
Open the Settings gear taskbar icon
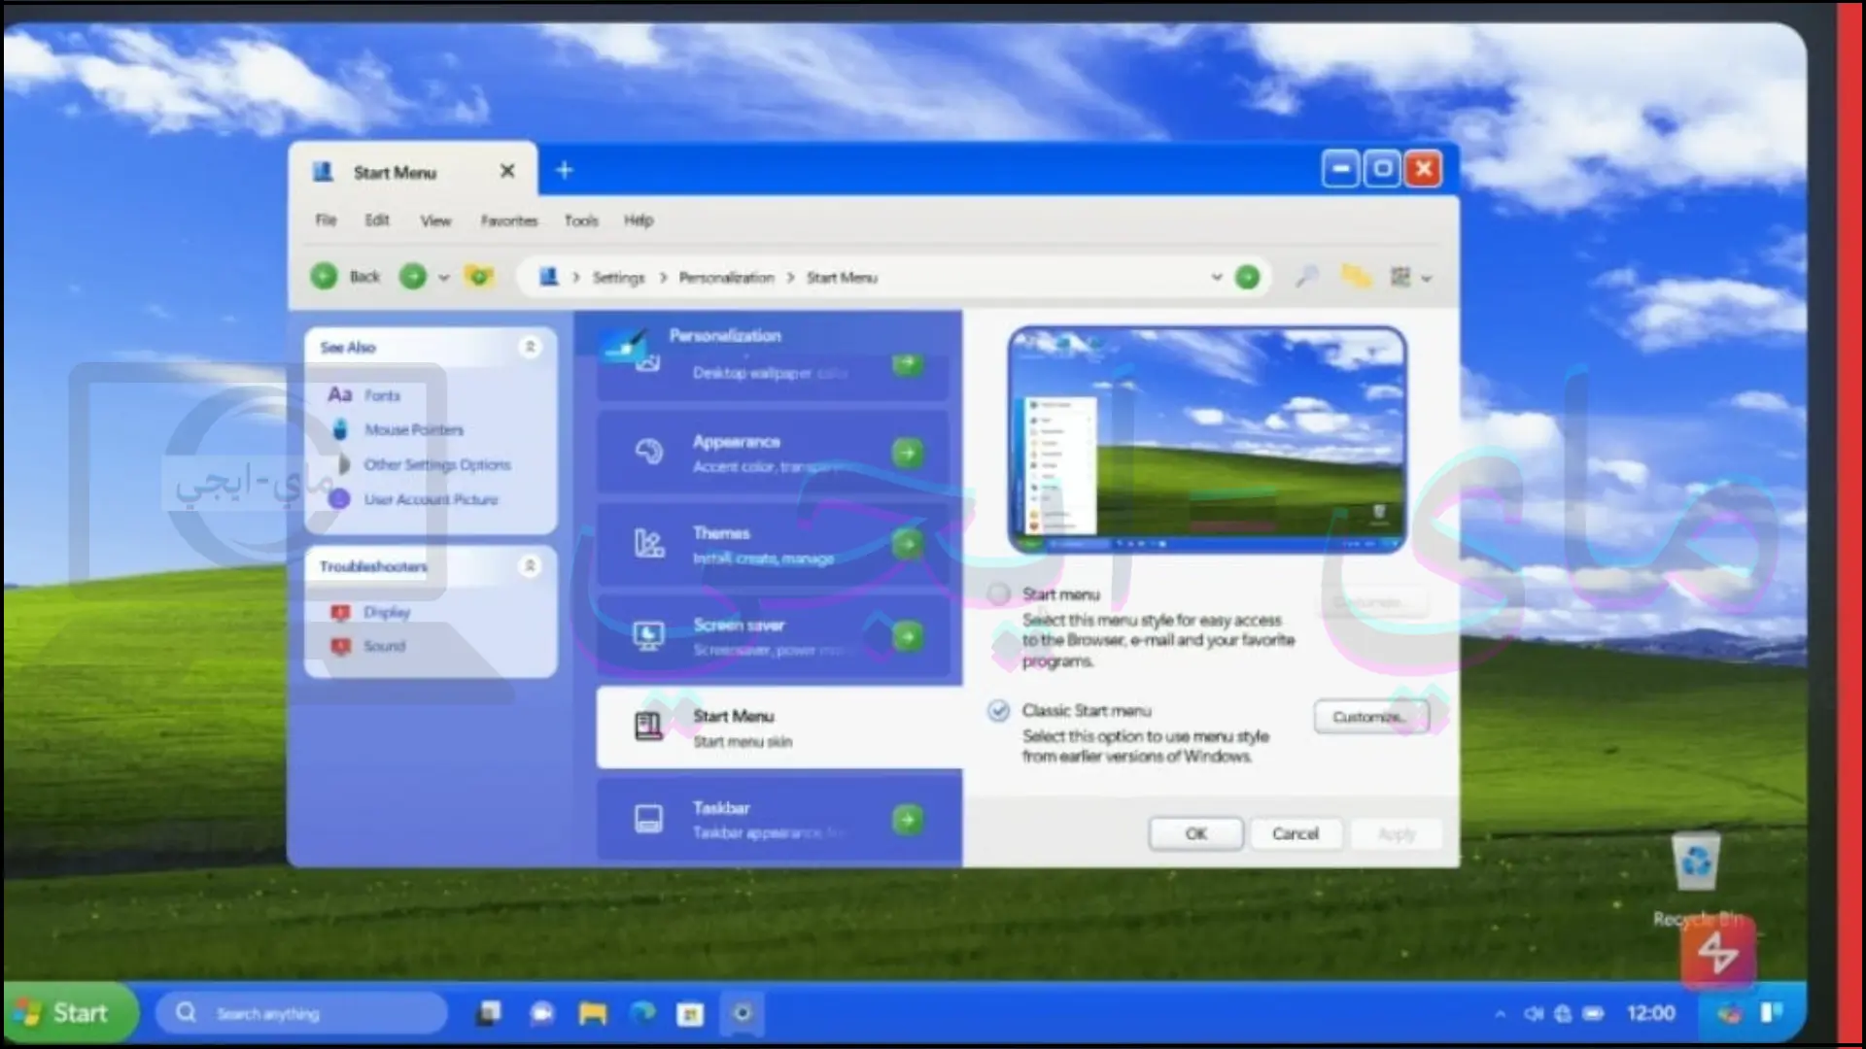coord(742,1013)
